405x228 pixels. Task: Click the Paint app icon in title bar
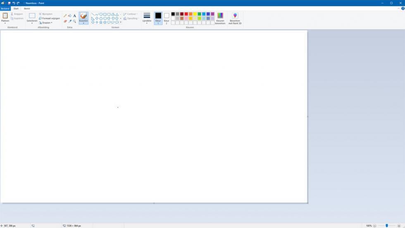[2, 3]
